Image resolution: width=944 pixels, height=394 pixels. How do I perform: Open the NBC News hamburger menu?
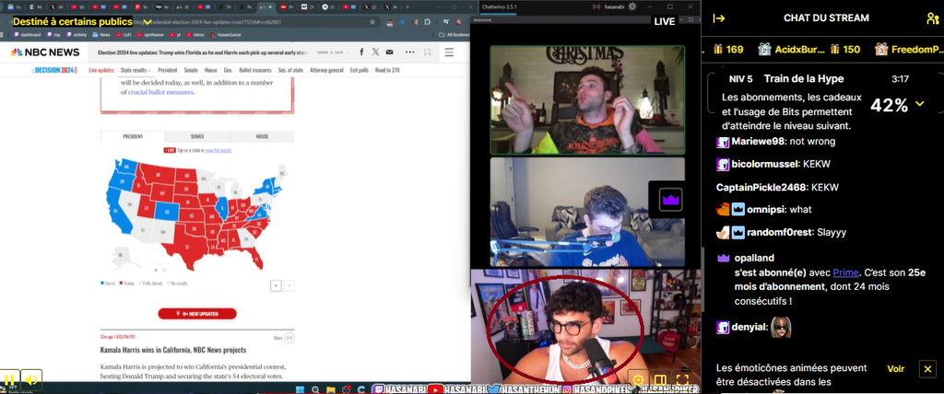(449, 52)
